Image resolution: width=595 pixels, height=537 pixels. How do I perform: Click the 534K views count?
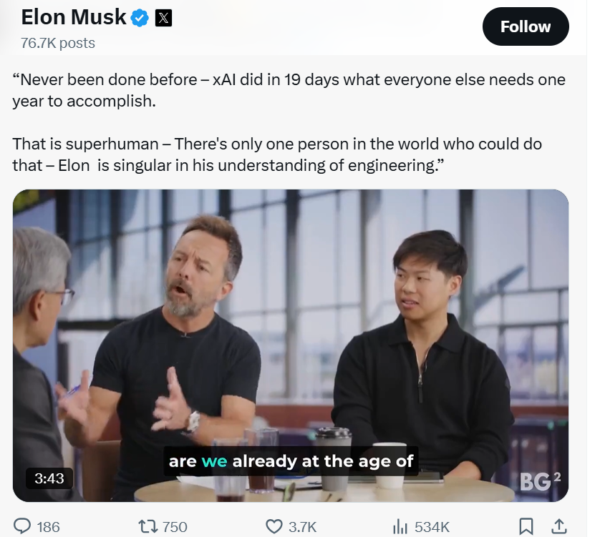coord(432,527)
